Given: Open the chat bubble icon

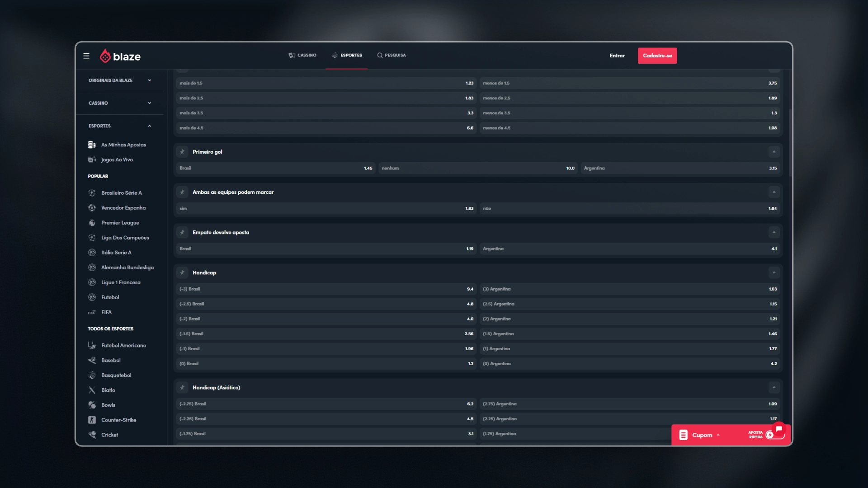Looking at the screenshot, I should [x=779, y=429].
